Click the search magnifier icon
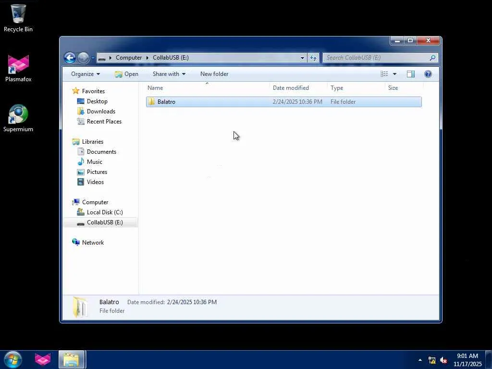This screenshot has width=492, height=369. coord(432,58)
